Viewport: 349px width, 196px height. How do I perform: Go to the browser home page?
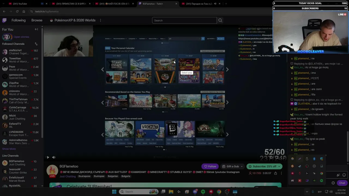[24, 11]
